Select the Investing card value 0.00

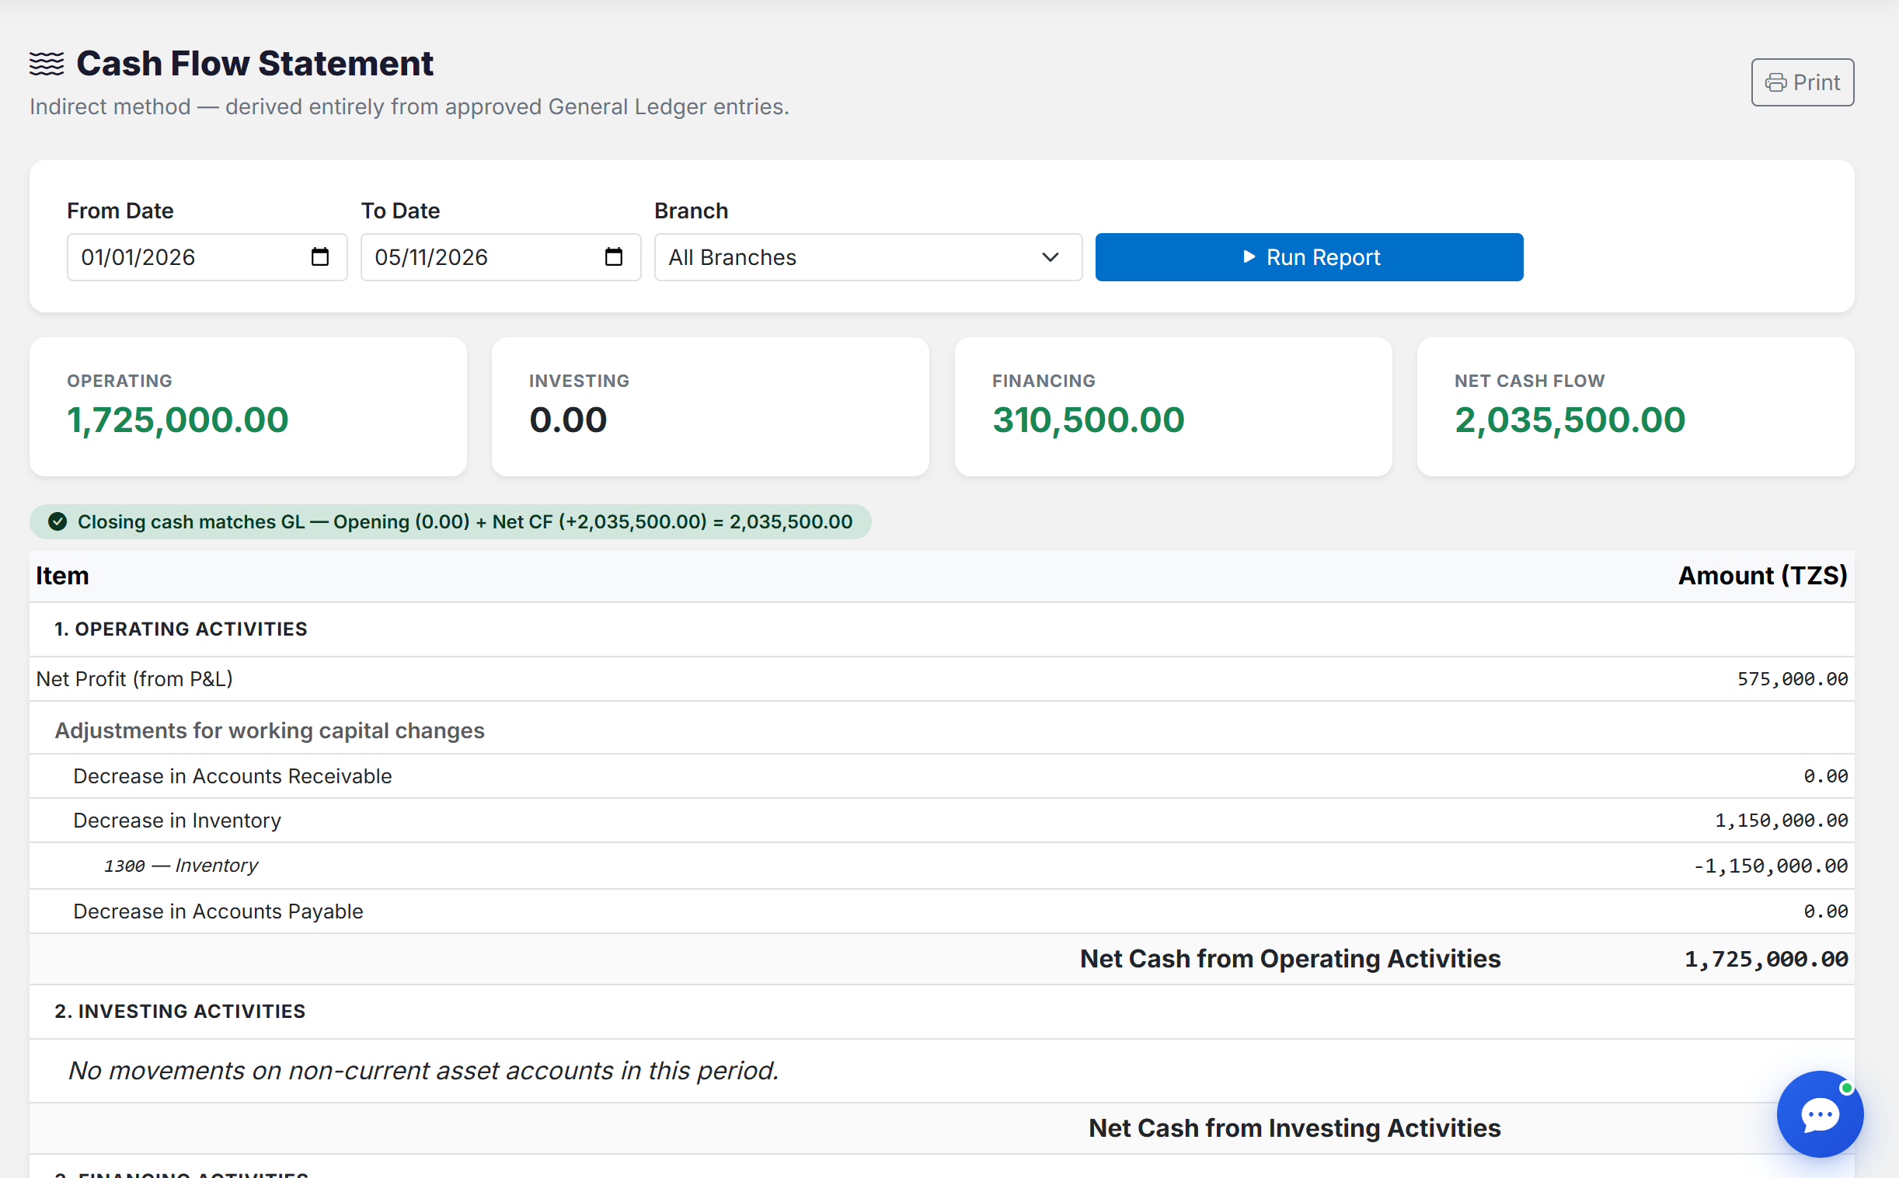coord(568,420)
